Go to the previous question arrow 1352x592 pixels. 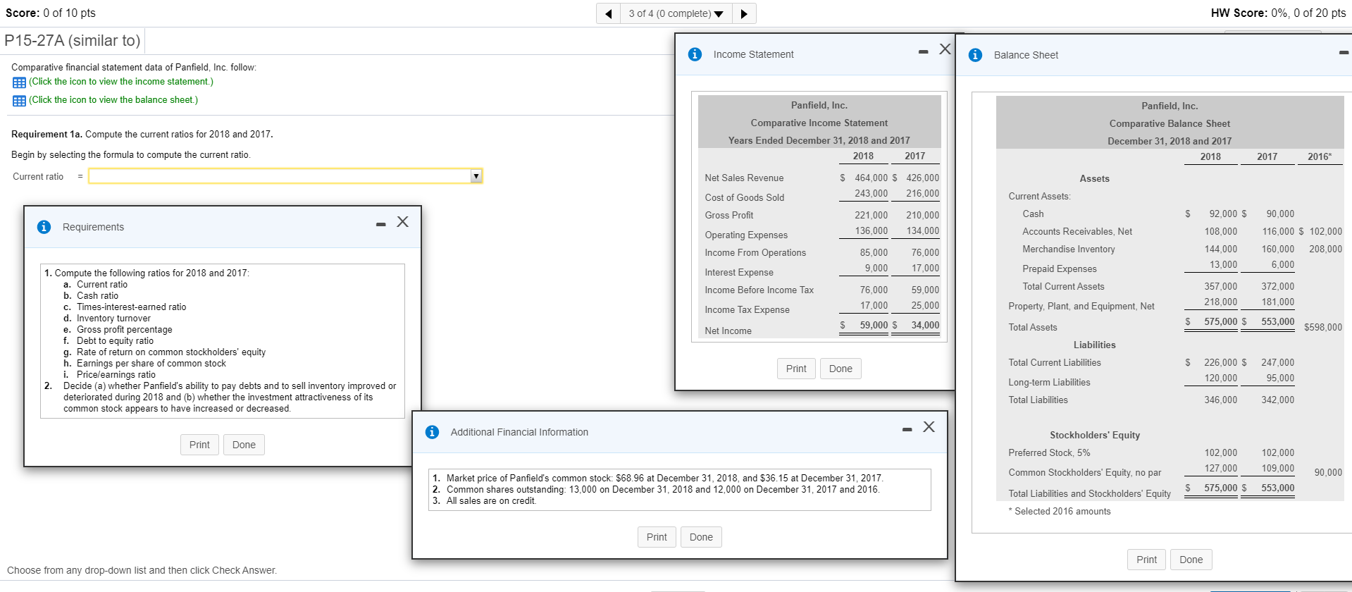608,13
